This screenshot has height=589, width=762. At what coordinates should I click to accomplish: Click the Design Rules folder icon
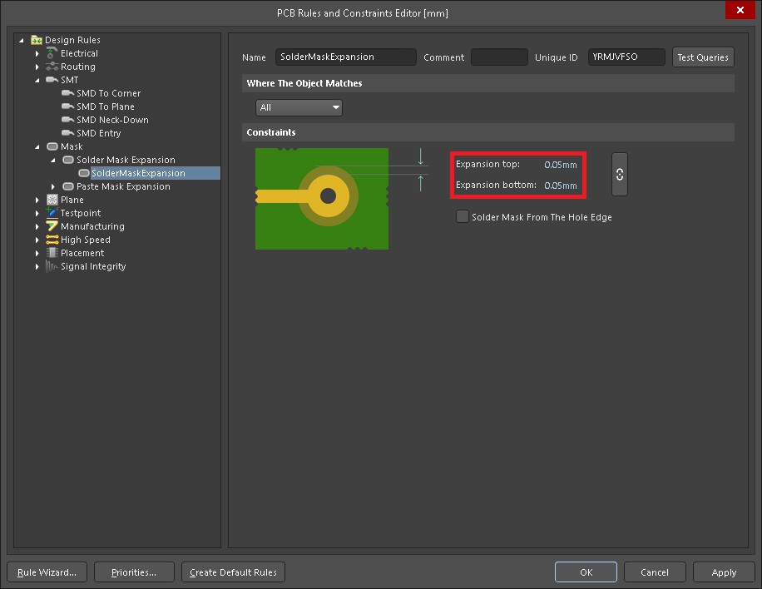37,40
